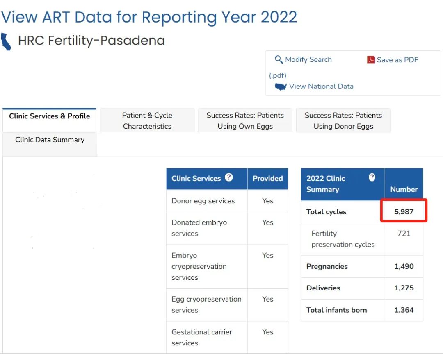Click the Donated embryo services row label
This screenshot has height=354, width=443.
(x=199, y=228)
